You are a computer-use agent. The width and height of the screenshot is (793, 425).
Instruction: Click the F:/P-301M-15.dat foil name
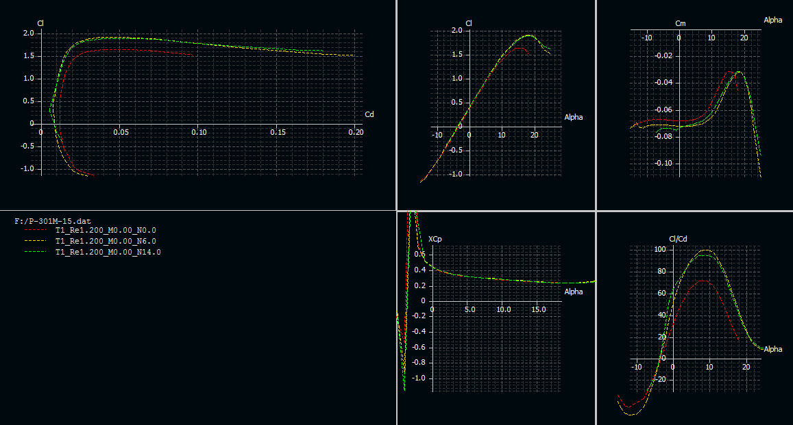tap(53, 221)
